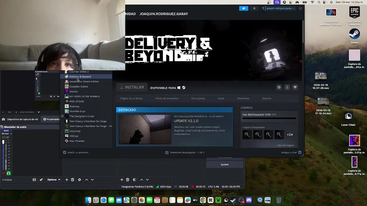Select Delivery & Beyond in library list
This screenshot has height=206, width=367.
coord(86,77)
